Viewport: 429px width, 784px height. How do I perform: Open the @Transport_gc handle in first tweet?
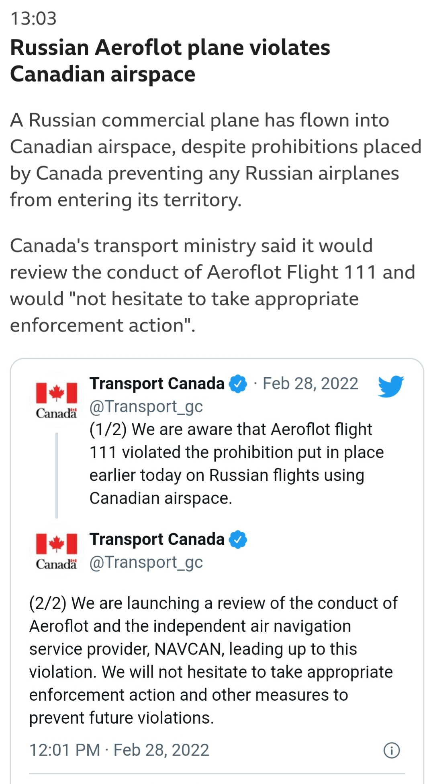[146, 407]
